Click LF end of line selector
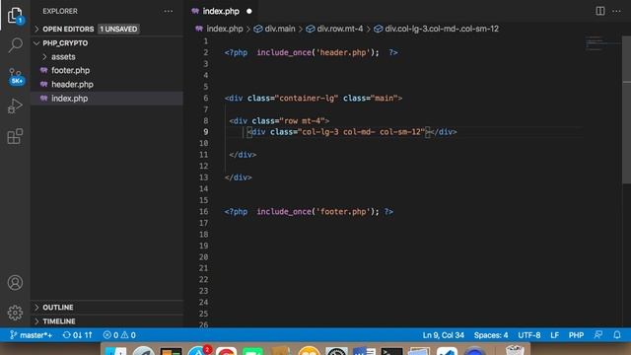 pos(554,335)
